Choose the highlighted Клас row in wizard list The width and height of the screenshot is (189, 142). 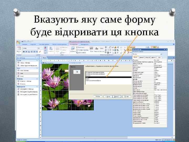tap(108, 77)
